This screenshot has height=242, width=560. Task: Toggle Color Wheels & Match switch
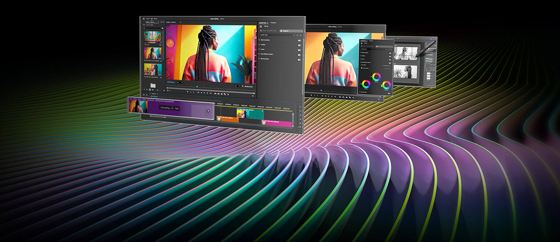click(299, 55)
